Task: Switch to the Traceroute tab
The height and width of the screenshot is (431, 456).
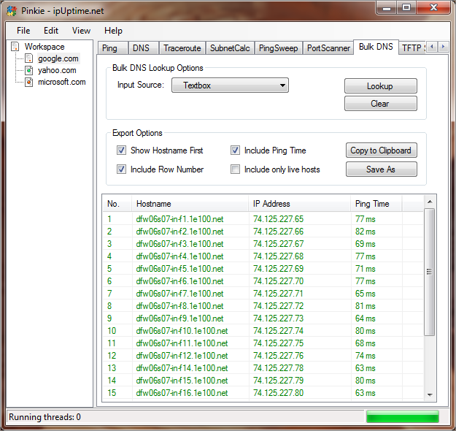Action: coord(181,48)
